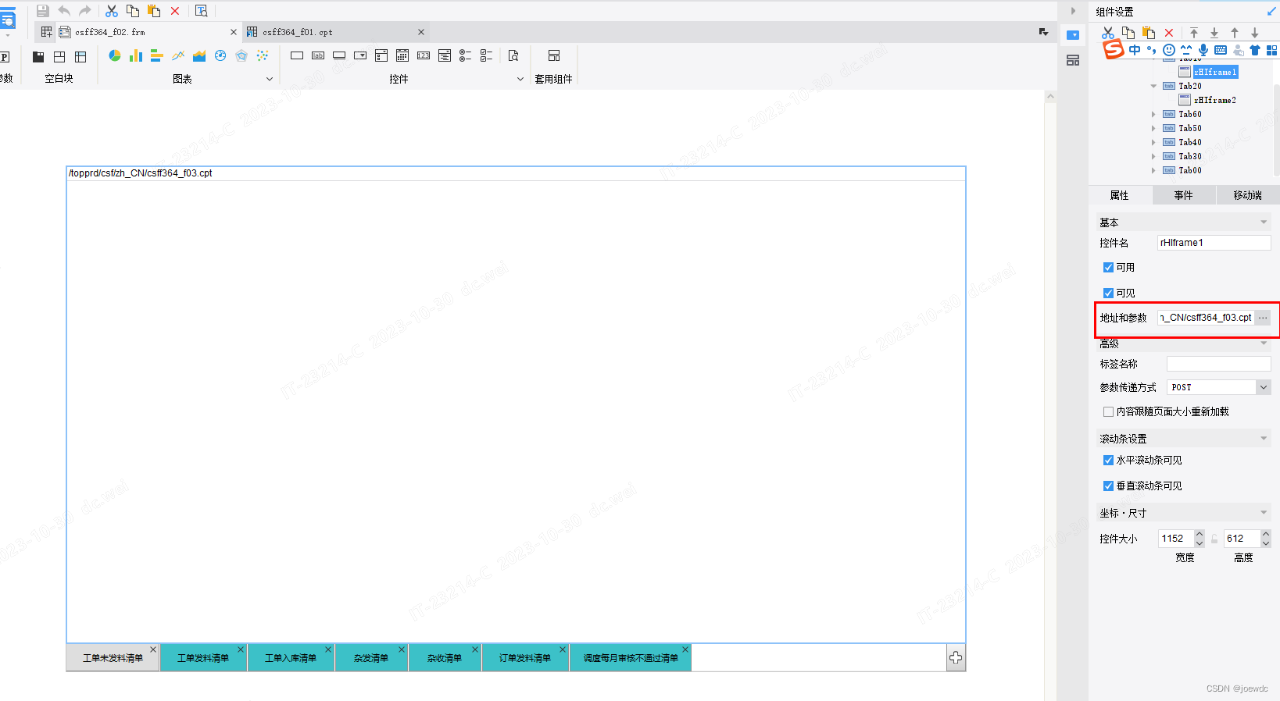Select the radio button group widget icon
The width and height of the screenshot is (1280, 701).
click(466, 55)
